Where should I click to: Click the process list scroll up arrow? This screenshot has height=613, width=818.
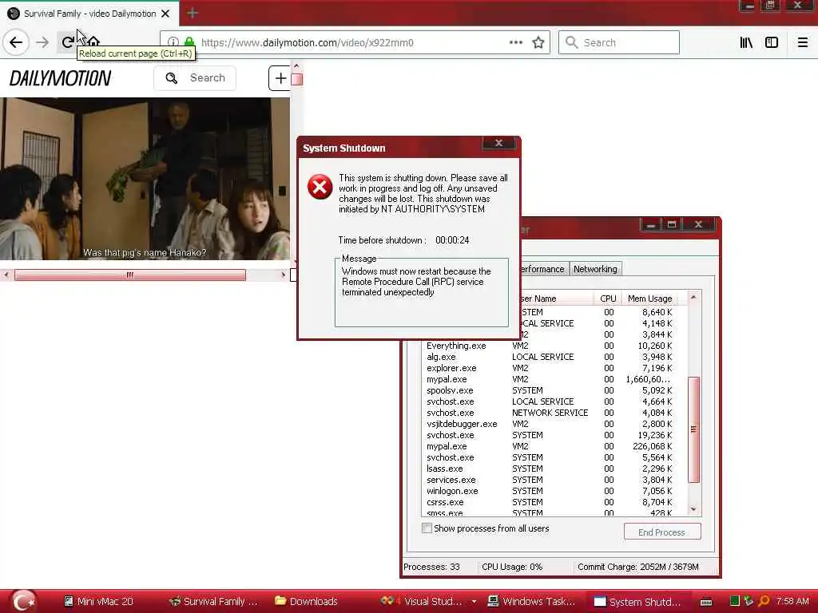693,298
